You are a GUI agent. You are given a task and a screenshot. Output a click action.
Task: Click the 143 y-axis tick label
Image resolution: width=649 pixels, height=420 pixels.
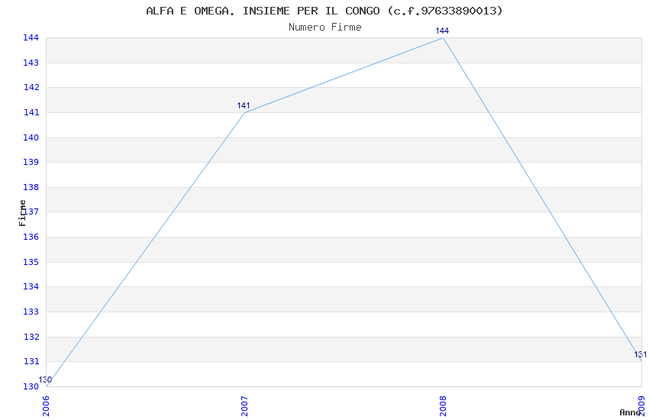click(31, 63)
